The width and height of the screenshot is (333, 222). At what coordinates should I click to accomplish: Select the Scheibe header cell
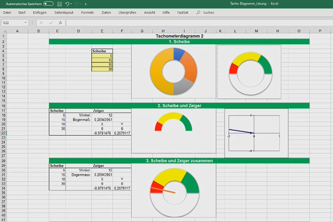102,51
